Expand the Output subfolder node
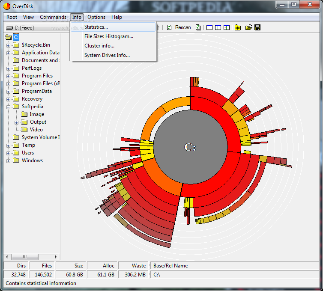The image size is (323, 291). point(16,122)
